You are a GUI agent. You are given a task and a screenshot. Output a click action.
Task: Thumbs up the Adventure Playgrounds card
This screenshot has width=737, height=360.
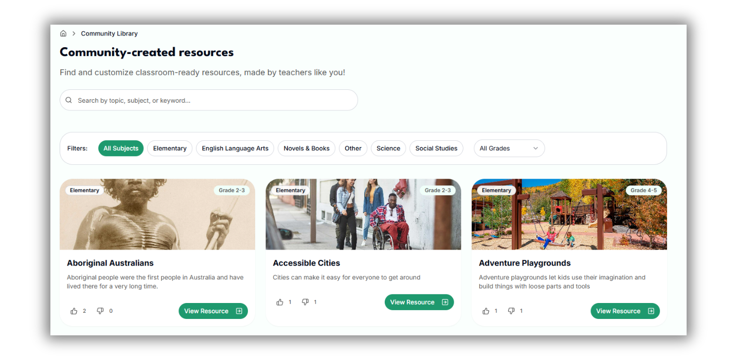click(x=486, y=311)
